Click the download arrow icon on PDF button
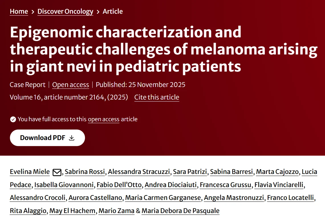The image size is (325, 223). click(72, 138)
